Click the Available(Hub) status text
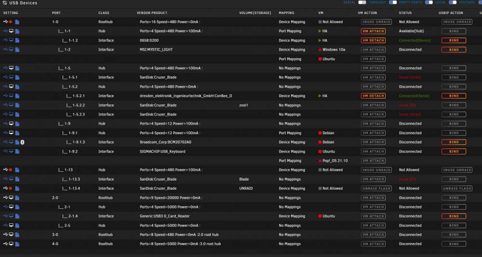 pos(411,31)
